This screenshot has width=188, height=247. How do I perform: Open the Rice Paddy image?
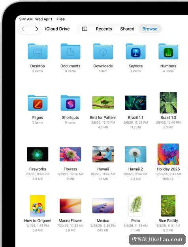coord(168,206)
